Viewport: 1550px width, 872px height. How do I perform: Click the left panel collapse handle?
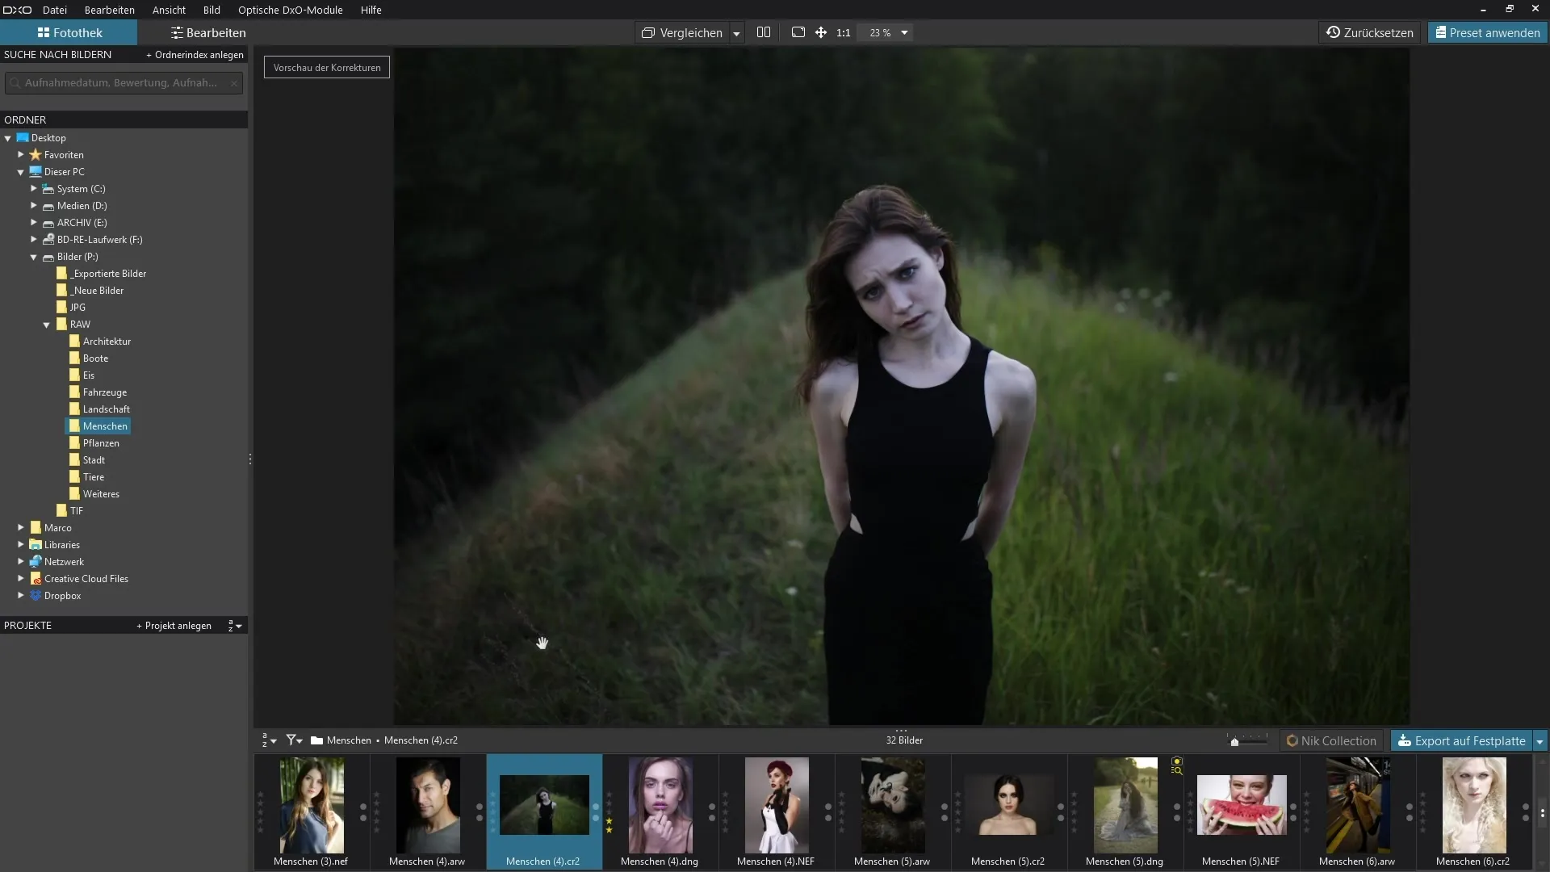[250, 459]
